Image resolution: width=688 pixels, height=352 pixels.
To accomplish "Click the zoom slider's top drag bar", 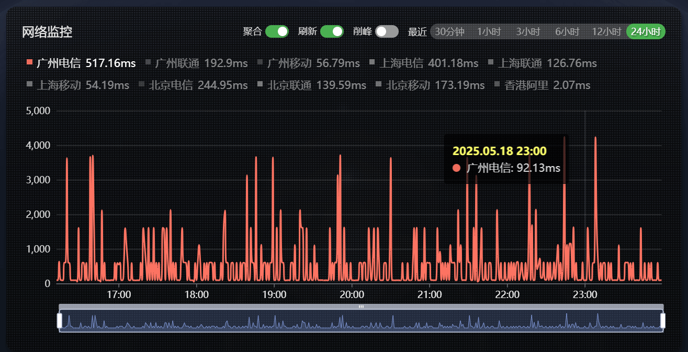I will pyautogui.click(x=361, y=306).
